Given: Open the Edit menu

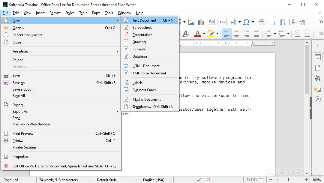Looking at the screenshot, I should pos(16,13).
